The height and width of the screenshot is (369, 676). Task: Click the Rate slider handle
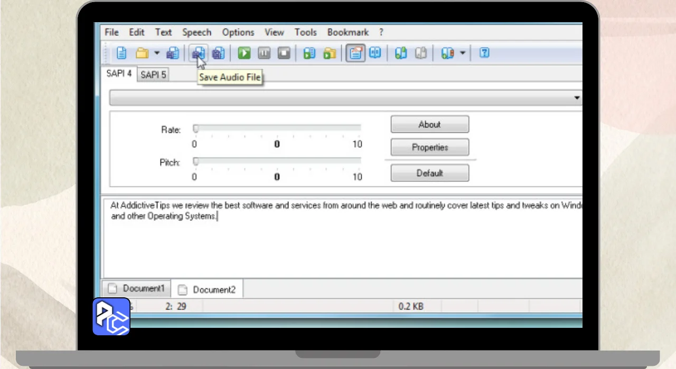point(196,128)
